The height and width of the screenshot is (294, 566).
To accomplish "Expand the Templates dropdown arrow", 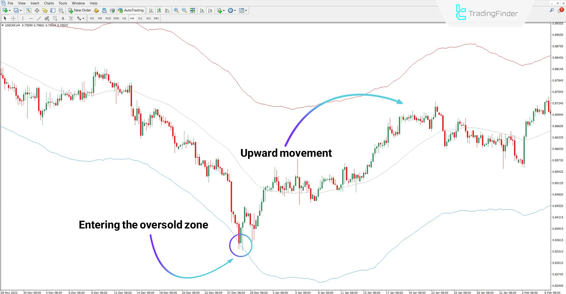I will click(x=246, y=10).
